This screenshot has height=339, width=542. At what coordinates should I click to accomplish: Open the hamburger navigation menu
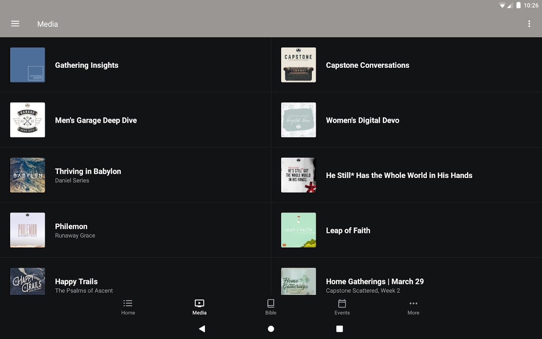point(15,24)
